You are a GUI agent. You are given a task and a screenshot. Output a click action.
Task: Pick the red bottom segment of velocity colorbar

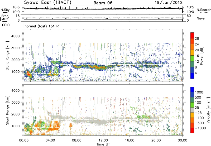pos(192,130)
